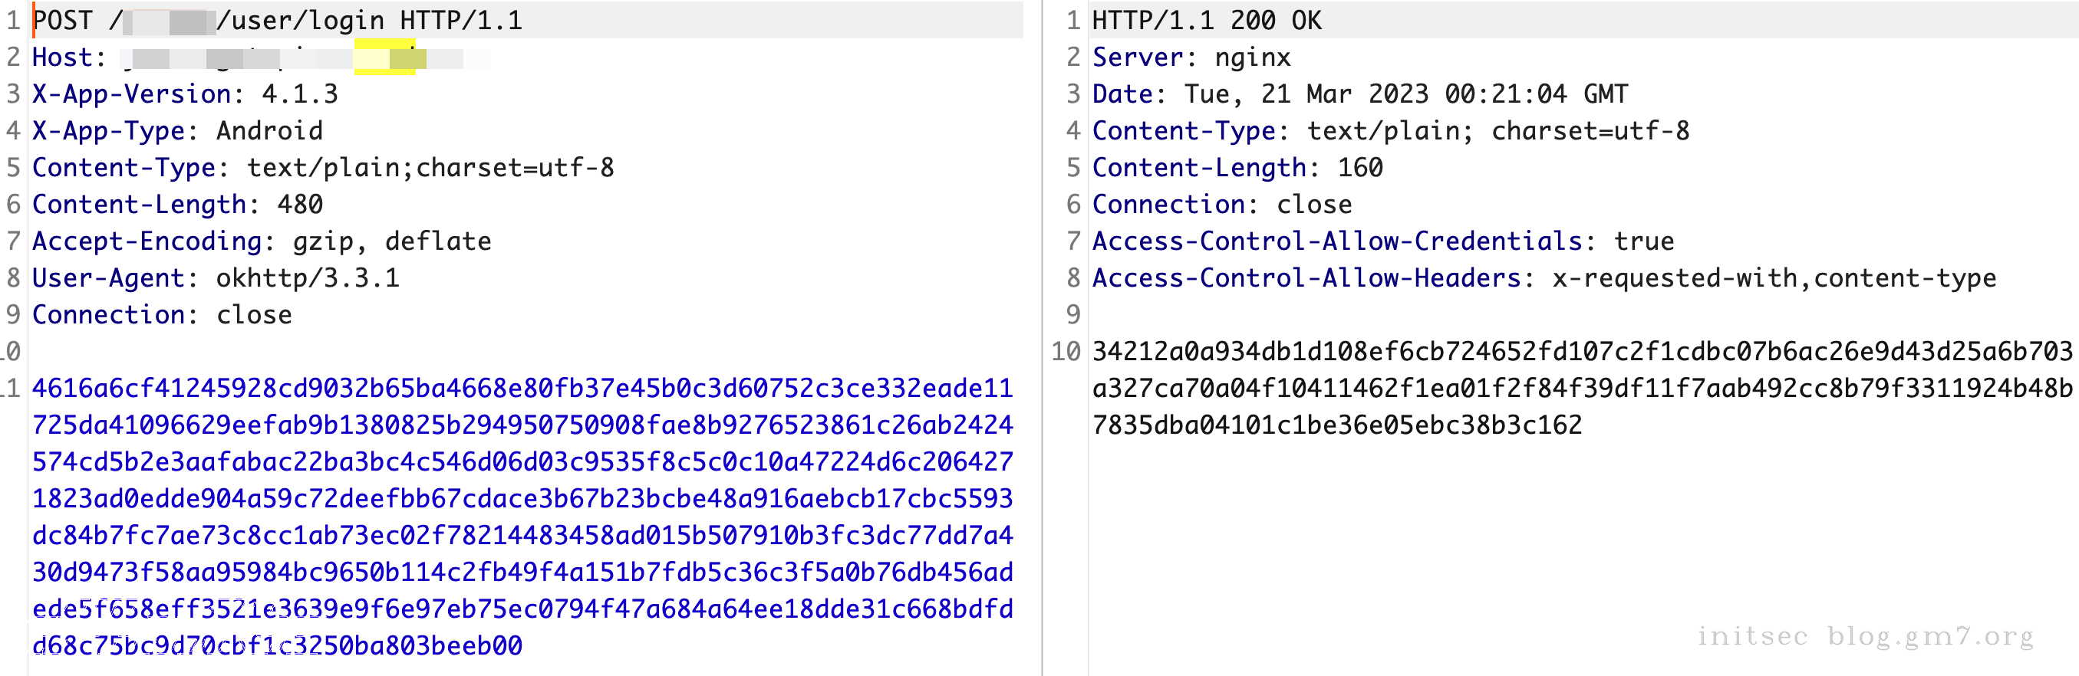
Task: Click the POST request line
Action: (x=277, y=20)
